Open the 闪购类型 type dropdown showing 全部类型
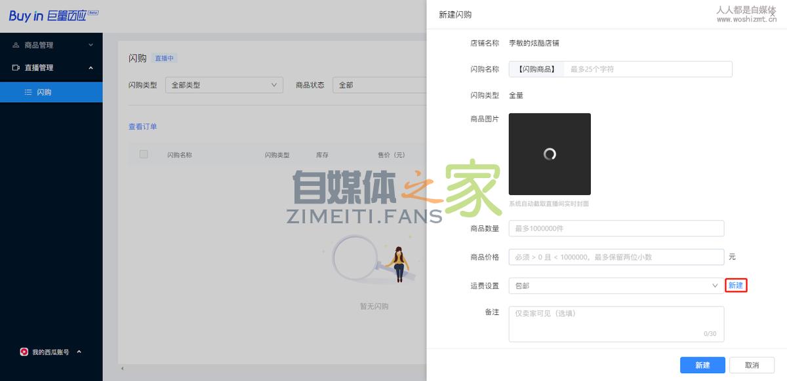Image resolution: width=787 pixels, height=381 pixels. (224, 84)
